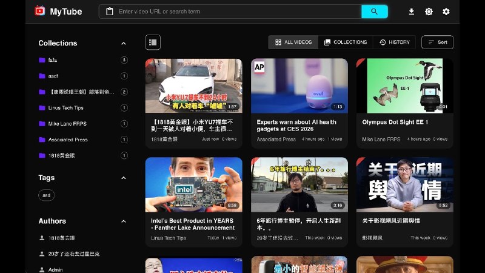
Task: Click the Linus Tech Tips folder icon
Action: click(42, 108)
